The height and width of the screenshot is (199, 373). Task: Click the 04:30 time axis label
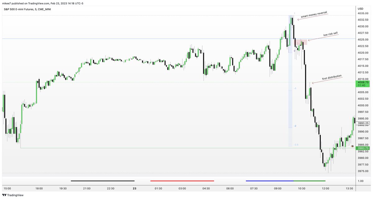[x=206, y=188]
